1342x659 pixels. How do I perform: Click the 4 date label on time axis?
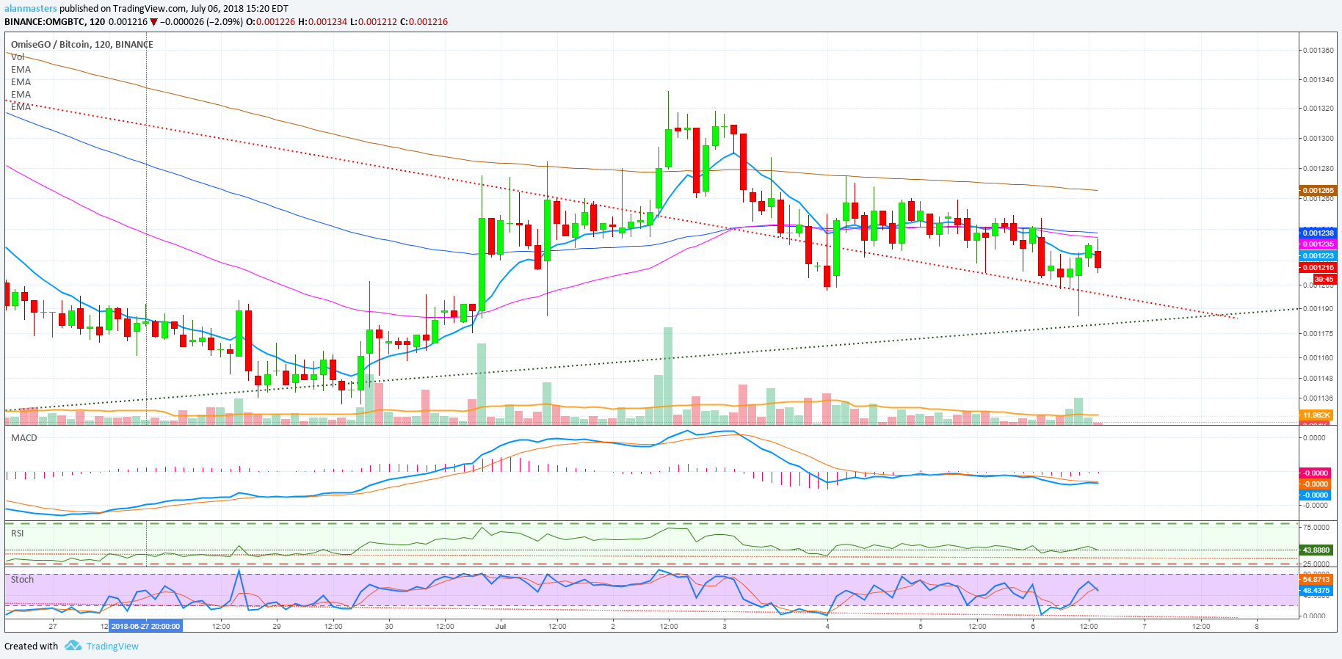pyautogui.click(x=827, y=626)
